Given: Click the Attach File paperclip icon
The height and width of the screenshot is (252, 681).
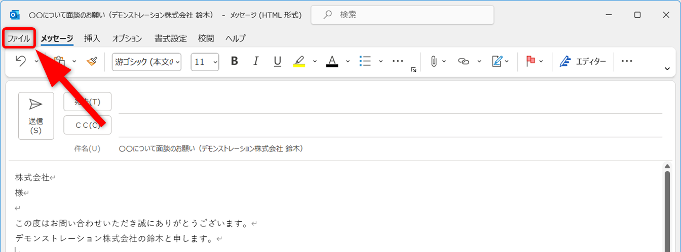Looking at the screenshot, I should [433, 61].
